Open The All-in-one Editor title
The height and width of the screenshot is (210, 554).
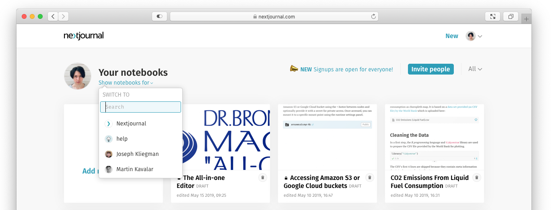204,182
